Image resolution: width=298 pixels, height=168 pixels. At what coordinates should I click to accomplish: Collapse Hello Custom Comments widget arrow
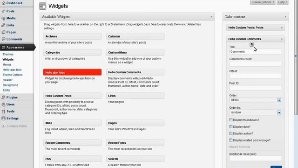pos(282,39)
